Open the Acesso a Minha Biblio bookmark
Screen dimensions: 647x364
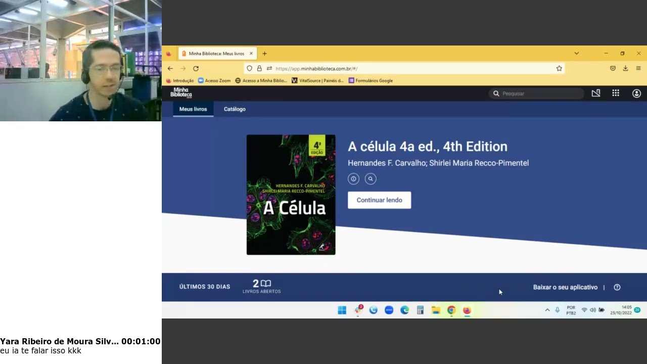tap(261, 80)
